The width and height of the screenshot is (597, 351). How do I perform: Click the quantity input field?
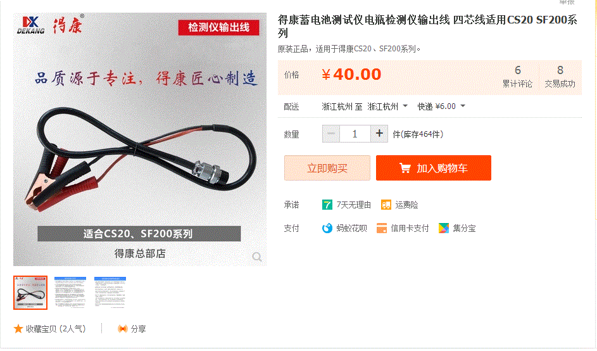coord(355,134)
